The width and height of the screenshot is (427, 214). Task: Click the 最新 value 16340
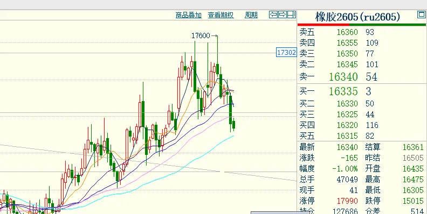tap(347, 147)
